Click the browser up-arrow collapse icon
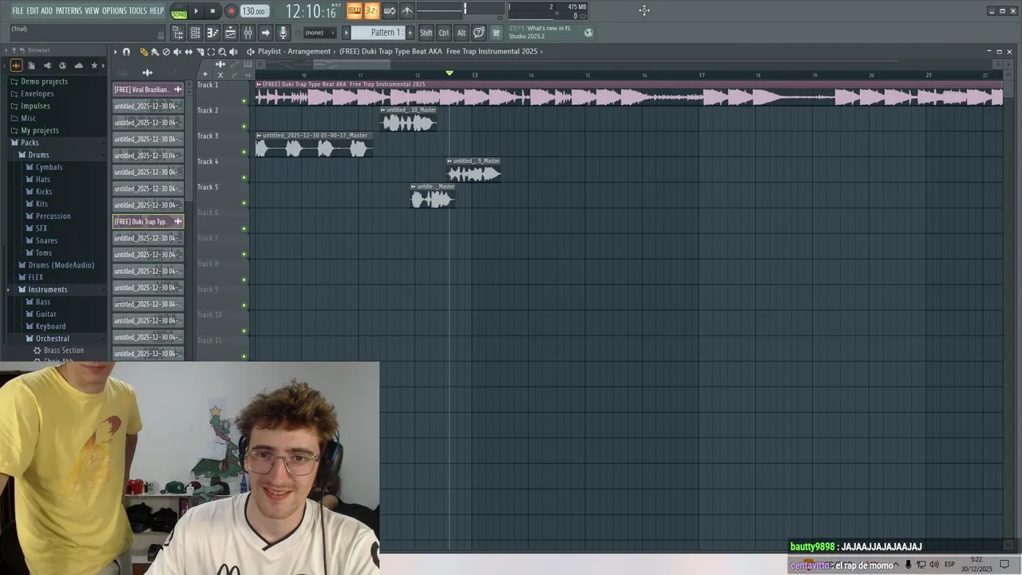Image resolution: width=1022 pixels, height=575 pixels. click(x=14, y=50)
